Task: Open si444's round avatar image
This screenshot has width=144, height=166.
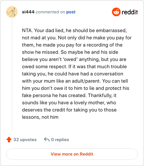Action: (12, 12)
